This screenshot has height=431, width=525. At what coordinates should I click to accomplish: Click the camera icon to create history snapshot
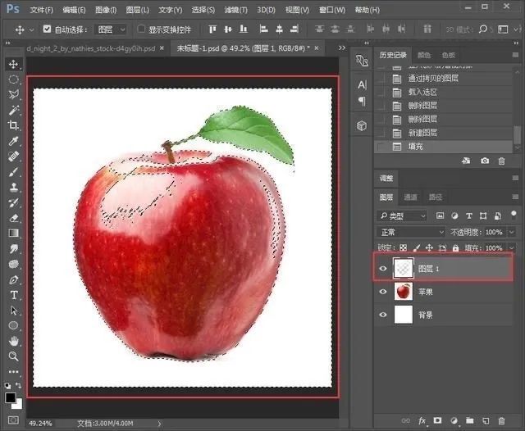485,161
